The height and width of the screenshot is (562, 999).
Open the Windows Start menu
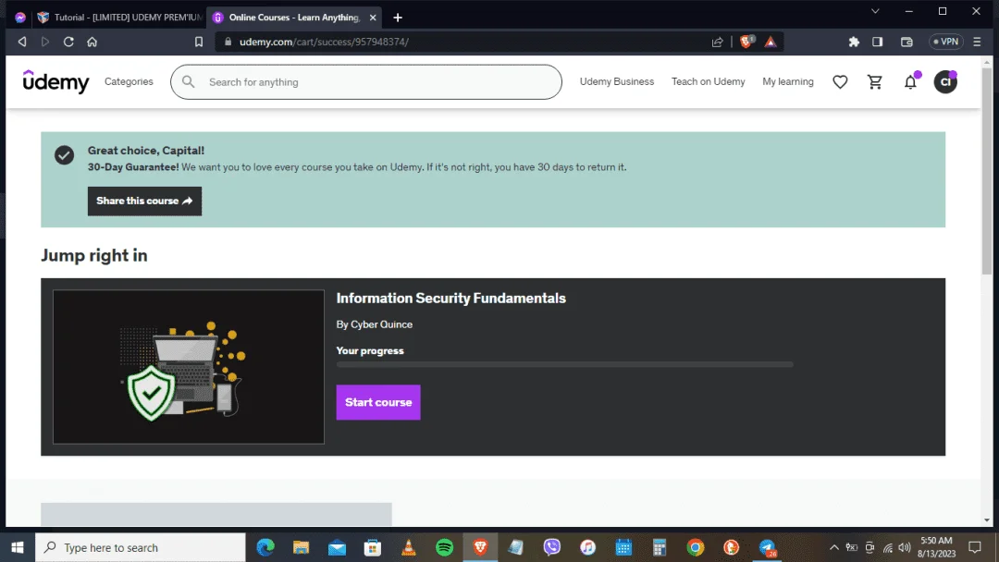[x=18, y=547]
